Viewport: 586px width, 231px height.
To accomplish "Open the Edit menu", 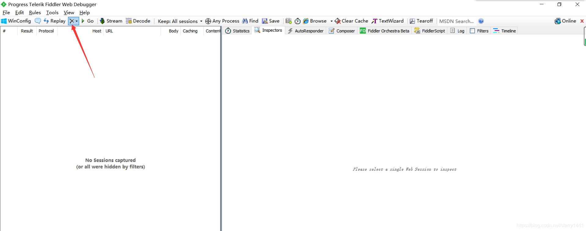I will coord(20,12).
